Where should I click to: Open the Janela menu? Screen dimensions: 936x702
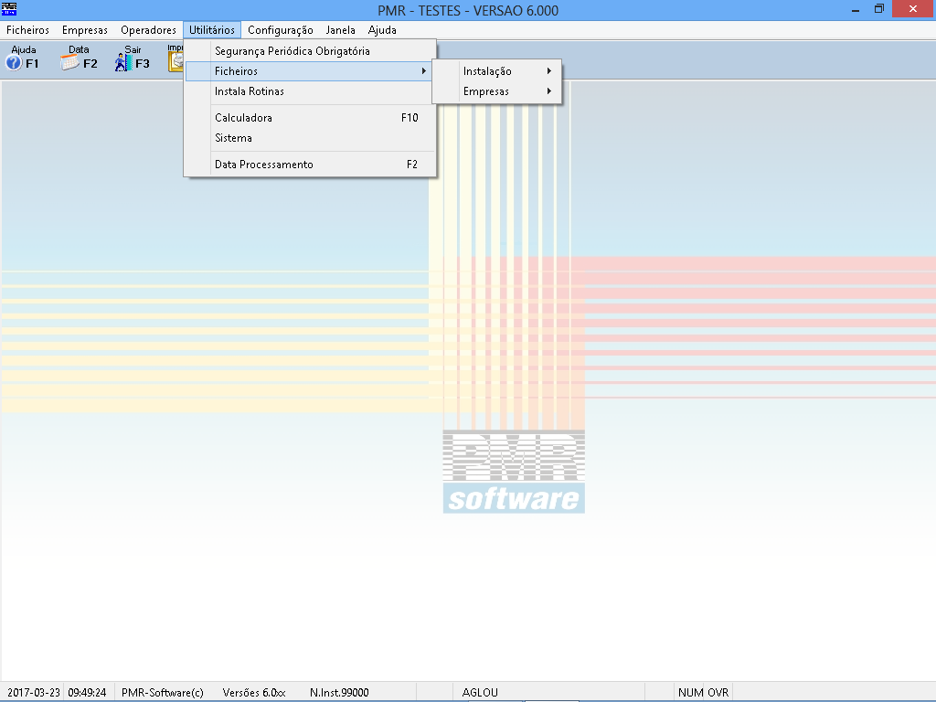click(x=340, y=30)
